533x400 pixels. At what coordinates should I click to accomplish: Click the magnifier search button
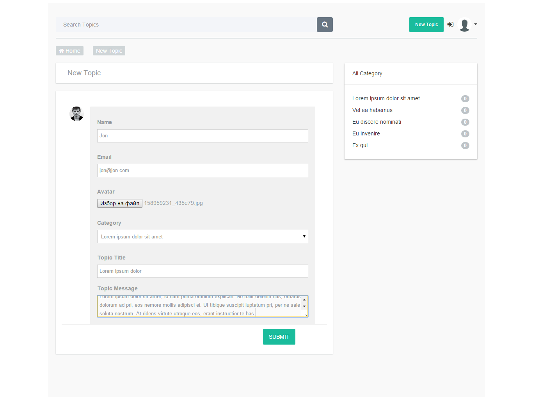click(x=325, y=25)
